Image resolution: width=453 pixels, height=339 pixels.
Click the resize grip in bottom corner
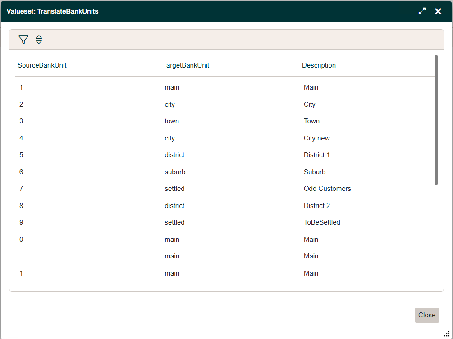[447, 334]
